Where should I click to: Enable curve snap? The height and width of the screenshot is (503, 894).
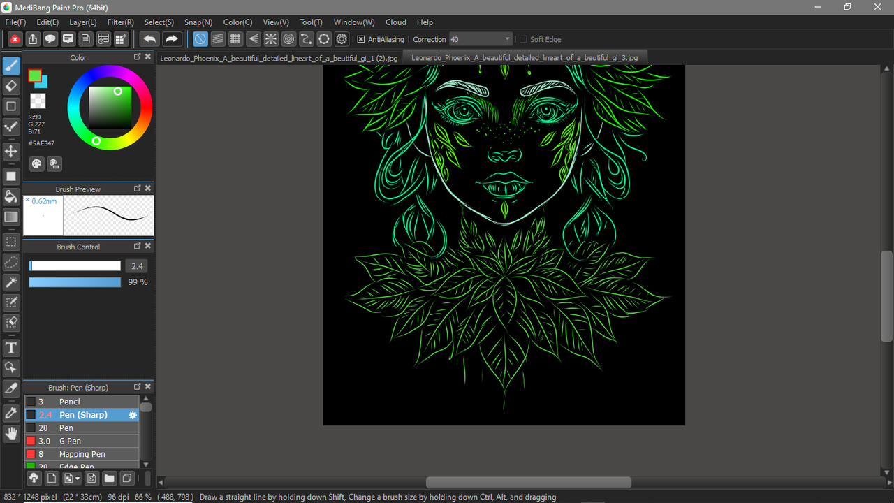pos(306,39)
